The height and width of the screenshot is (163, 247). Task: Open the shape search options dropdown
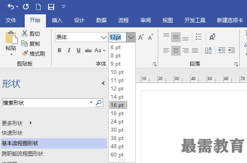(91, 102)
